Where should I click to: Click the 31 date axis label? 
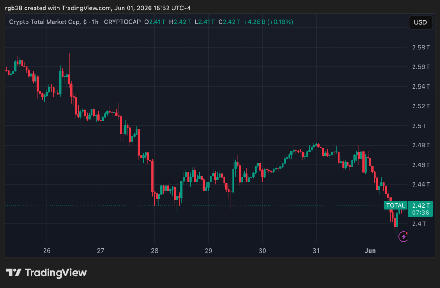[x=316, y=251]
